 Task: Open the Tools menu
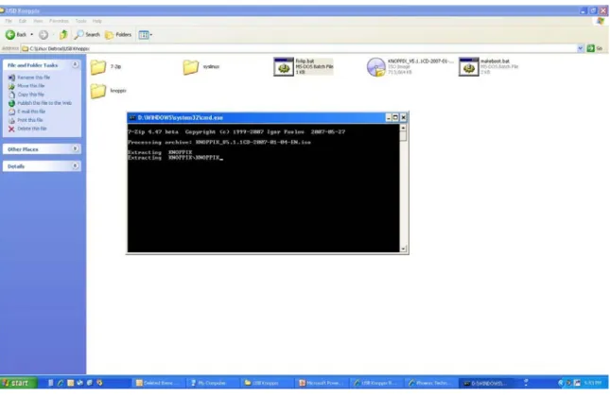[80, 21]
